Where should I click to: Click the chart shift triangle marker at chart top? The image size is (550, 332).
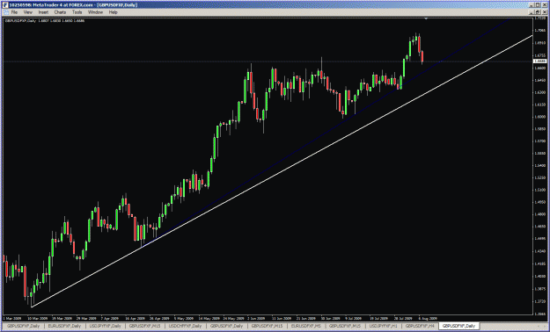tap(426, 18)
